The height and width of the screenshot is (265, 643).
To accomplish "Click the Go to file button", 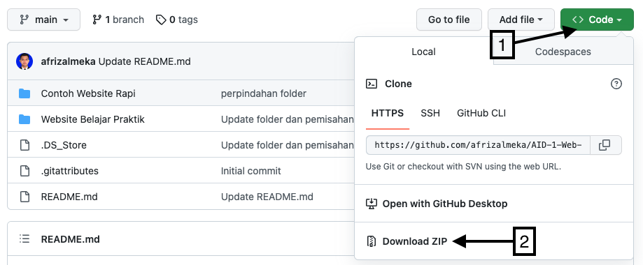I will 449,20.
